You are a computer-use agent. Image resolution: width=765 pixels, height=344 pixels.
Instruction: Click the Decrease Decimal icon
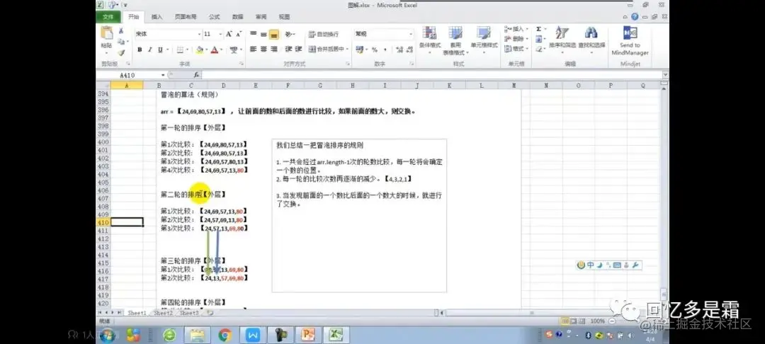point(409,50)
